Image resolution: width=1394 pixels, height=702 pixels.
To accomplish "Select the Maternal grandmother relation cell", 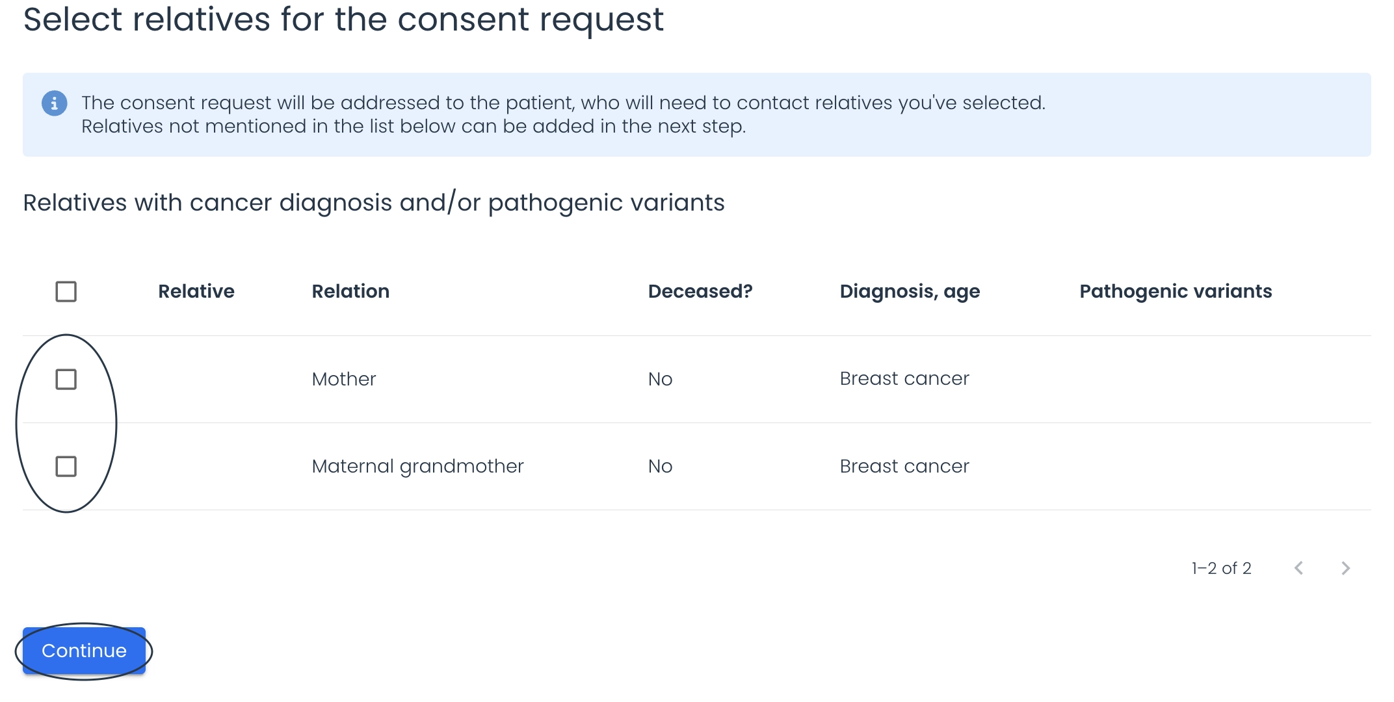I will point(417,466).
